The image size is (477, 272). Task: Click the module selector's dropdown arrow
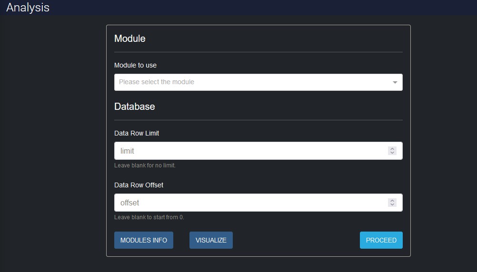pos(395,82)
